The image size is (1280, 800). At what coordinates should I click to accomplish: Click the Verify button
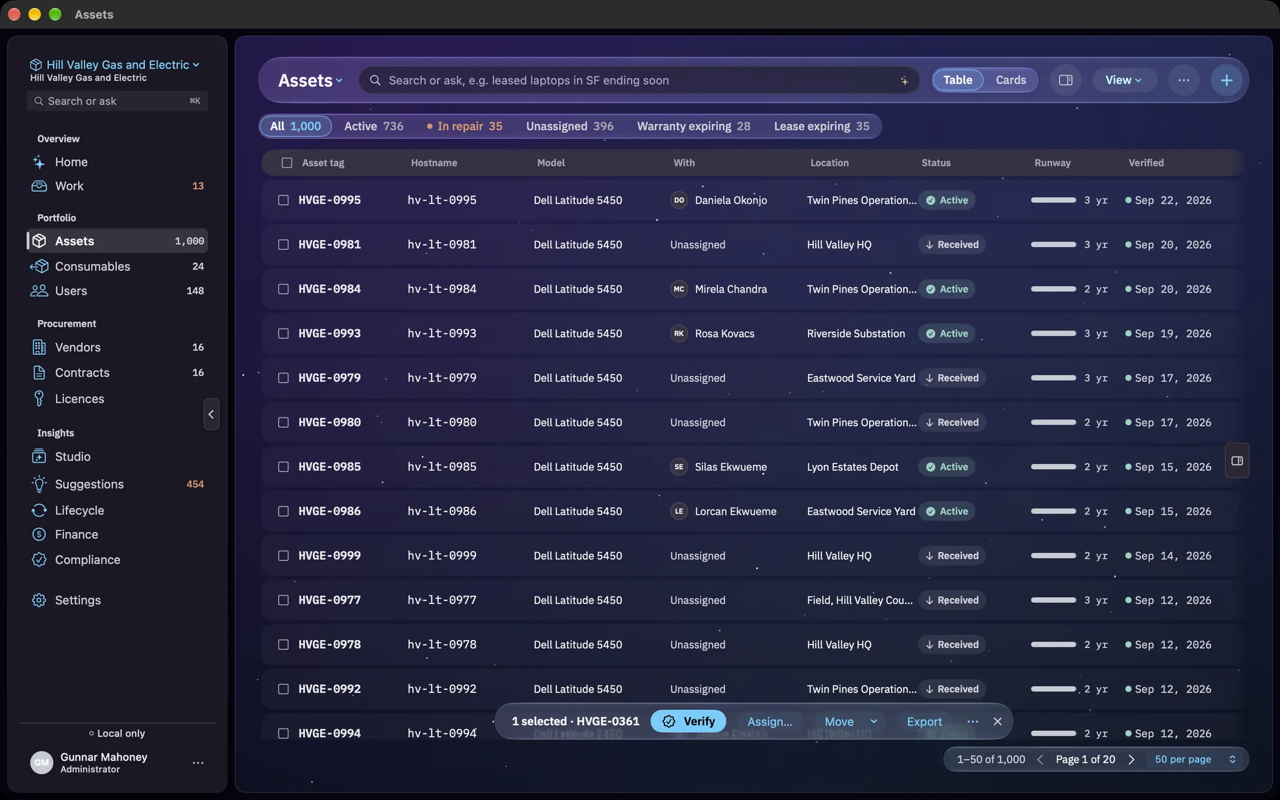coord(688,721)
